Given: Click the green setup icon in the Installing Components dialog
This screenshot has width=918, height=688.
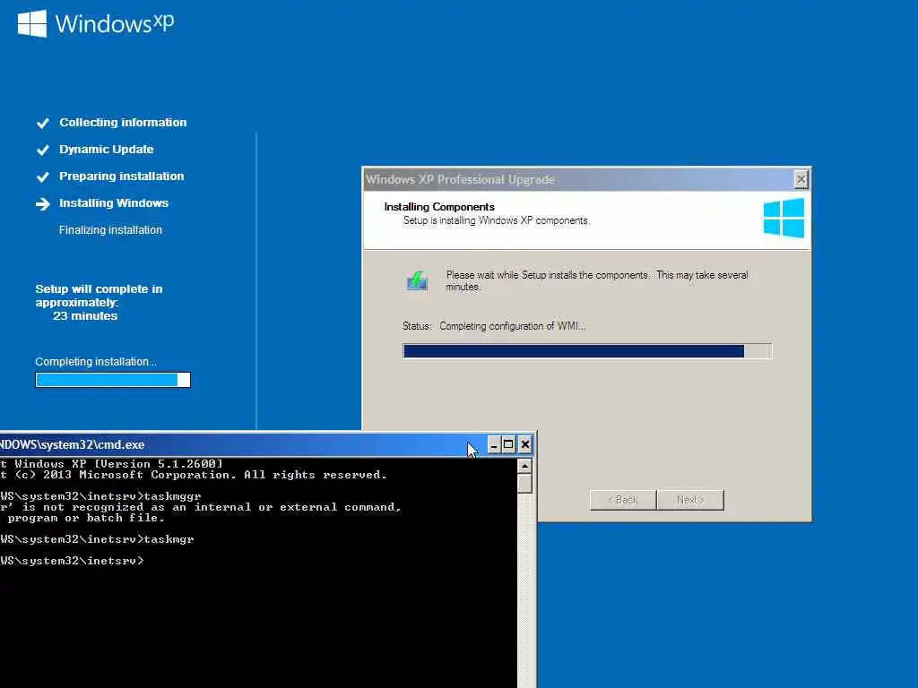Looking at the screenshot, I should point(418,280).
